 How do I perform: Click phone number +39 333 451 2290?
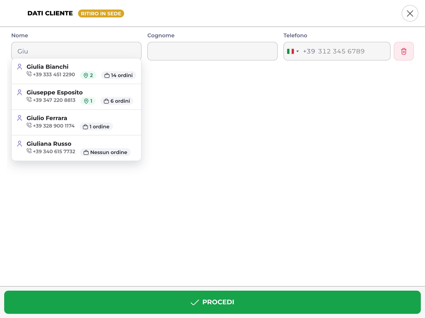pos(54,74)
